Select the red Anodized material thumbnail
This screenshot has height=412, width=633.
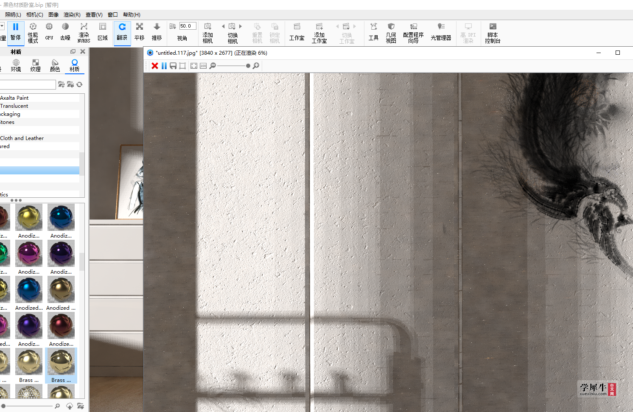(x=61, y=325)
